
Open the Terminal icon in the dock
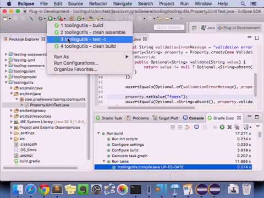[136, 189]
